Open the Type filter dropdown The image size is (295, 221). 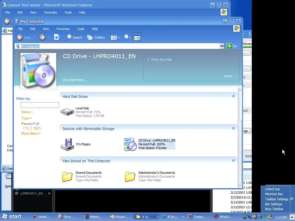click(x=26, y=118)
